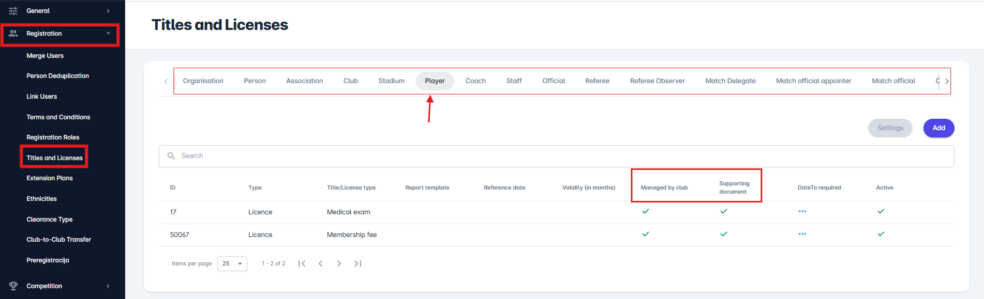Jump to the first page of results

pyautogui.click(x=302, y=264)
